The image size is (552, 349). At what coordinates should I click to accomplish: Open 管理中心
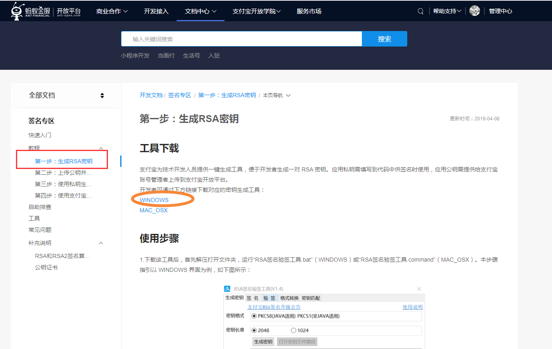(x=500, y=11)
